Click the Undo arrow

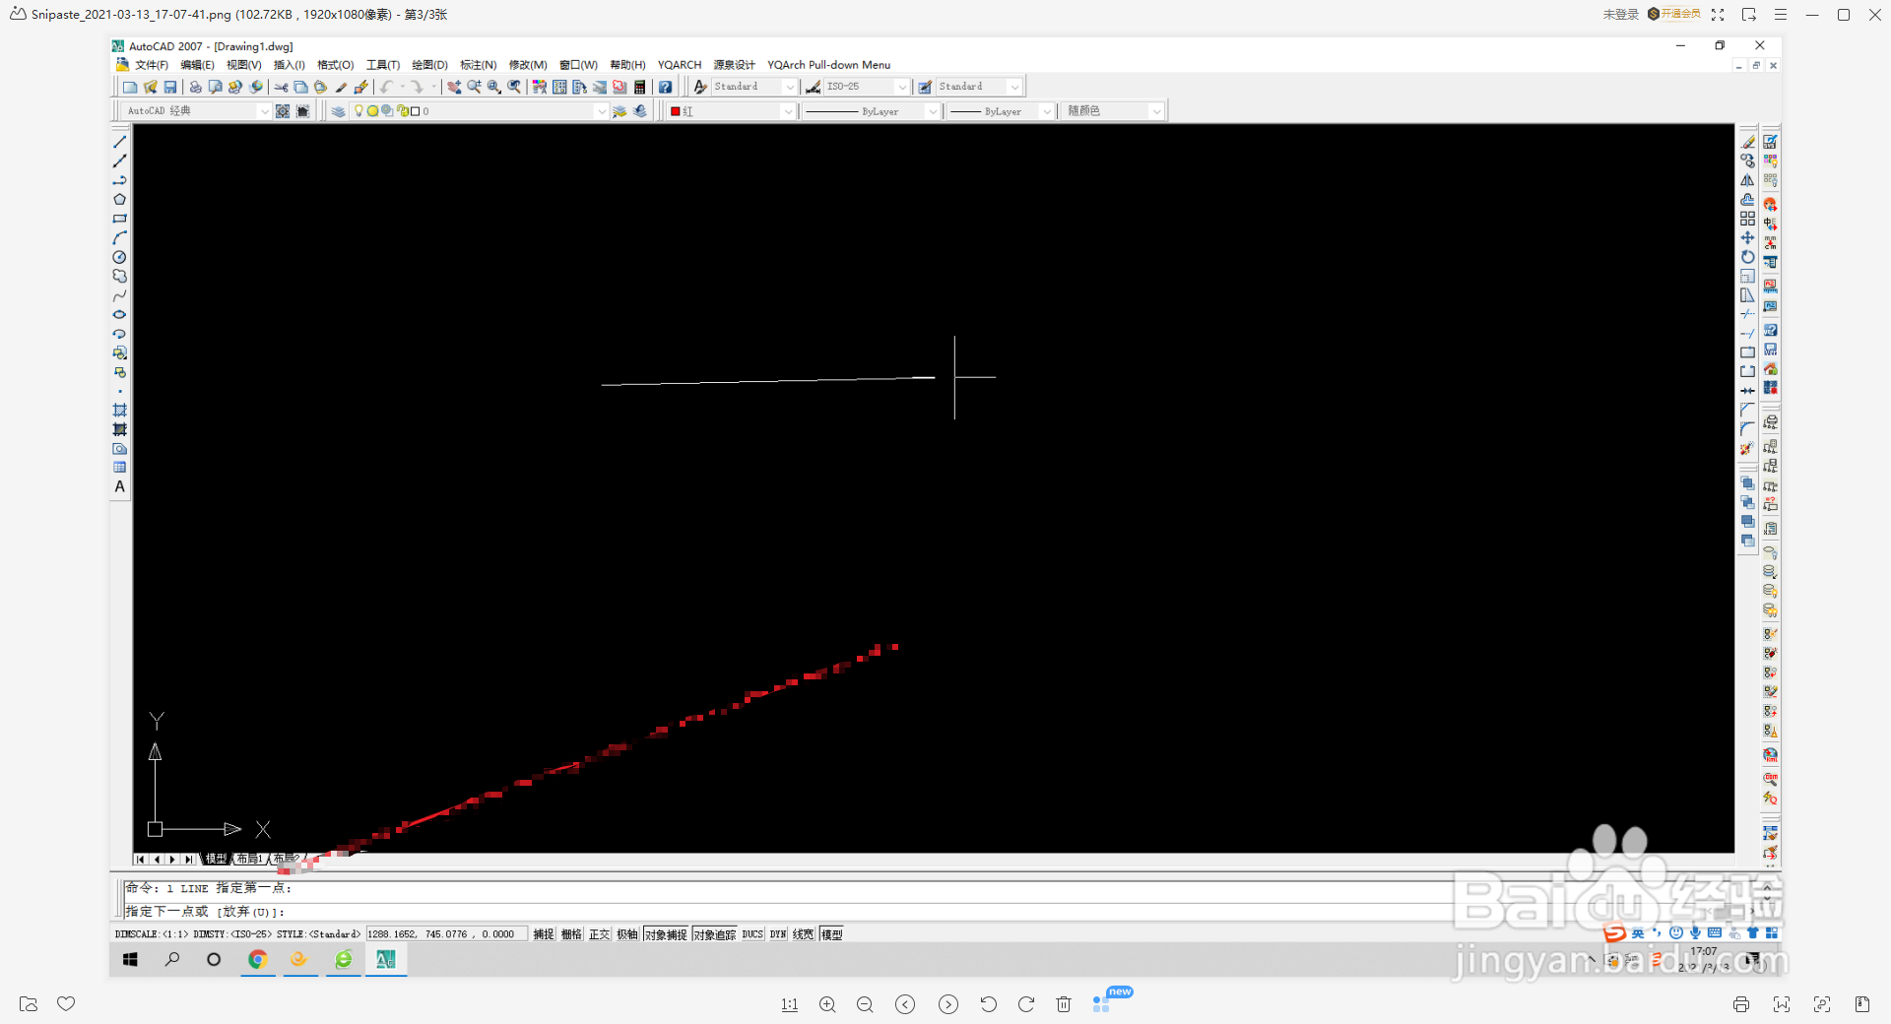coord(386,87)
